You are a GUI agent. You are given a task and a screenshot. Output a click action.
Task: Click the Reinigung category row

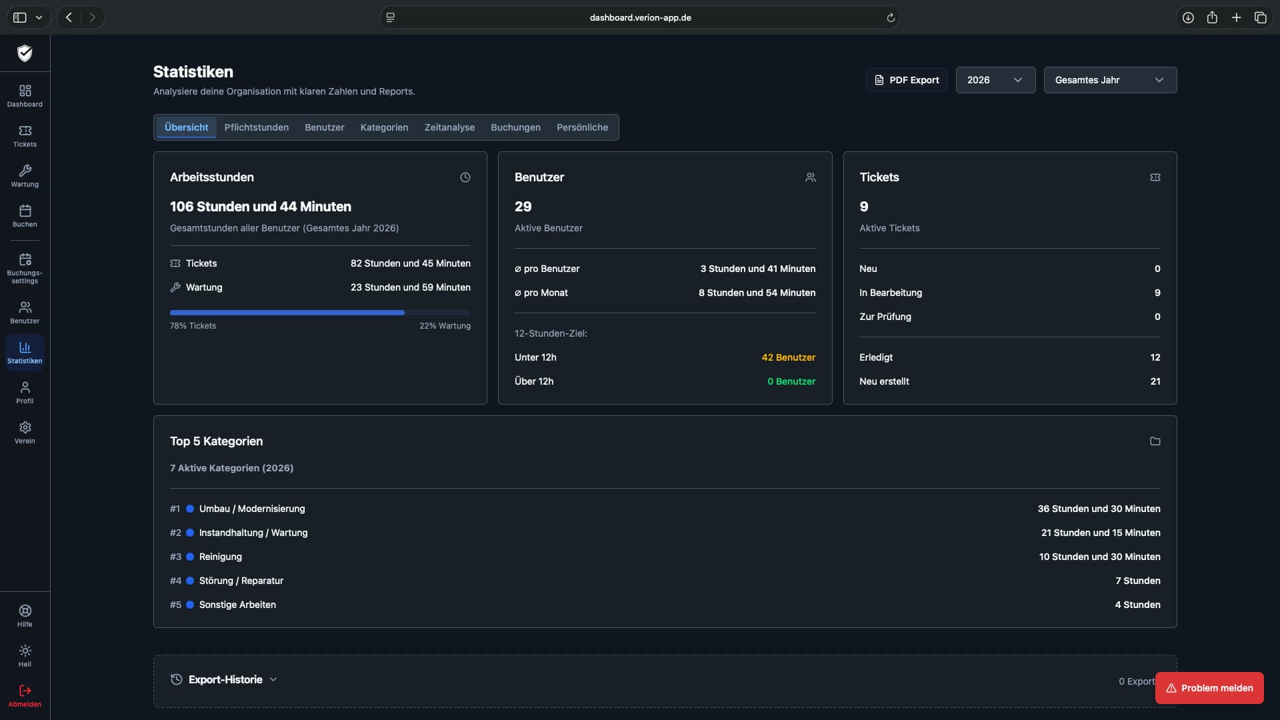pos(665,557)
